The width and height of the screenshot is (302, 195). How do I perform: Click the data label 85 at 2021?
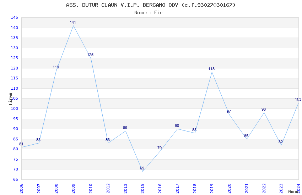(246, 136)
